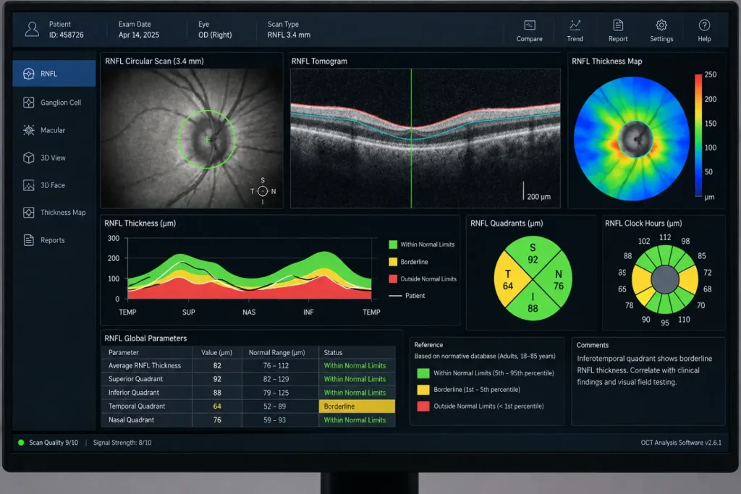
Task: Select the Temporal quadrant value 64
Action: click(507, 286)
